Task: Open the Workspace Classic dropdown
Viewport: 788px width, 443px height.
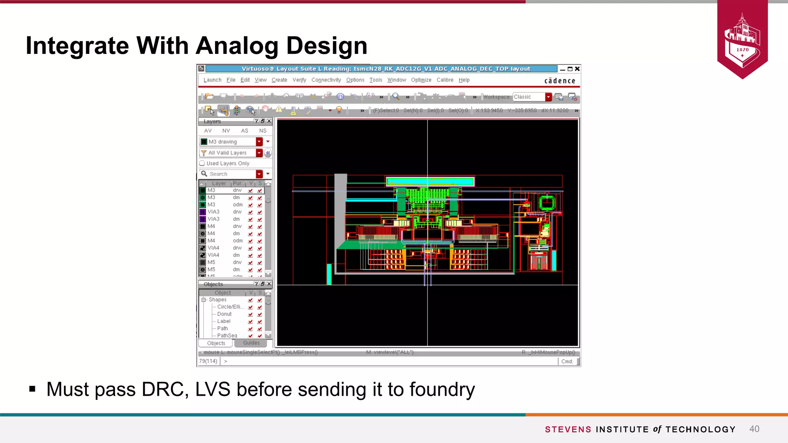Action: click(548, 97)
